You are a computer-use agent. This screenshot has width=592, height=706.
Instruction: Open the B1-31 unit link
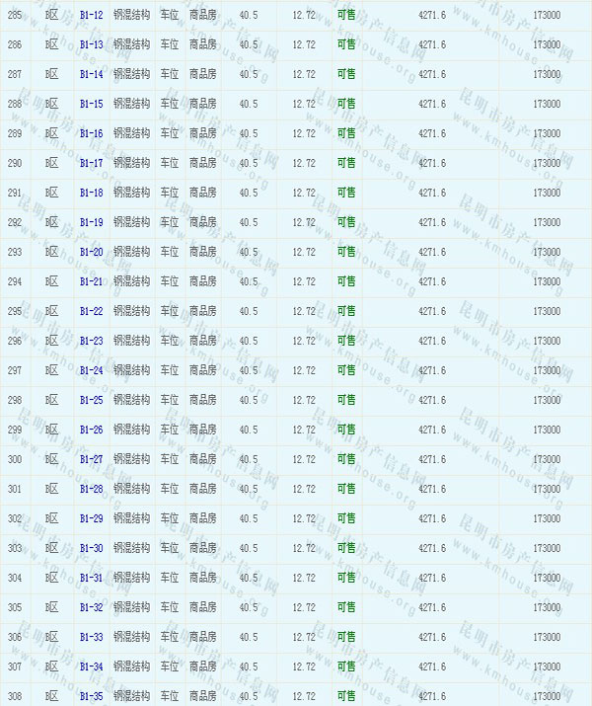point(91,578)
